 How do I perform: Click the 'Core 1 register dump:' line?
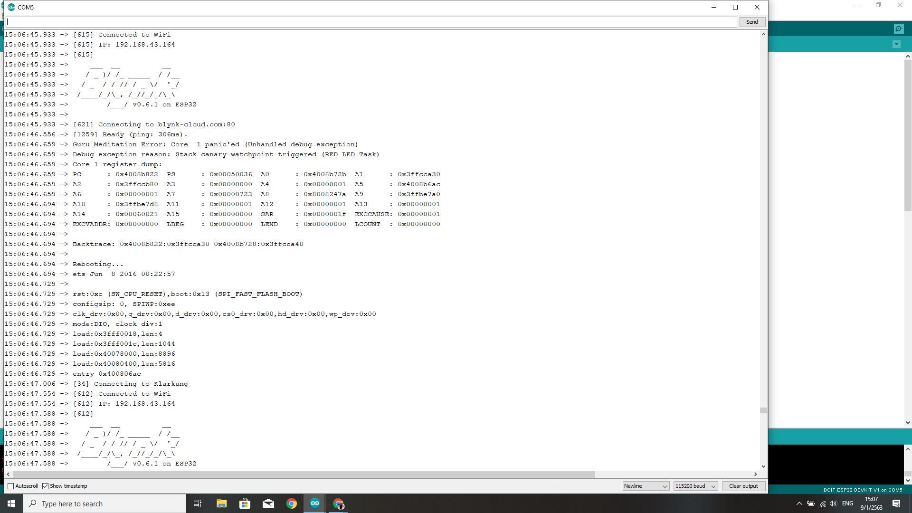[x=117, y=164]
